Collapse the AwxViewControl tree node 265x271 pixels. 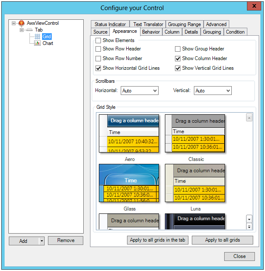pos(14,23)
